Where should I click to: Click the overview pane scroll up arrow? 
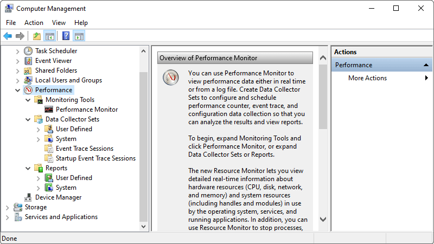tap(323, 58)
